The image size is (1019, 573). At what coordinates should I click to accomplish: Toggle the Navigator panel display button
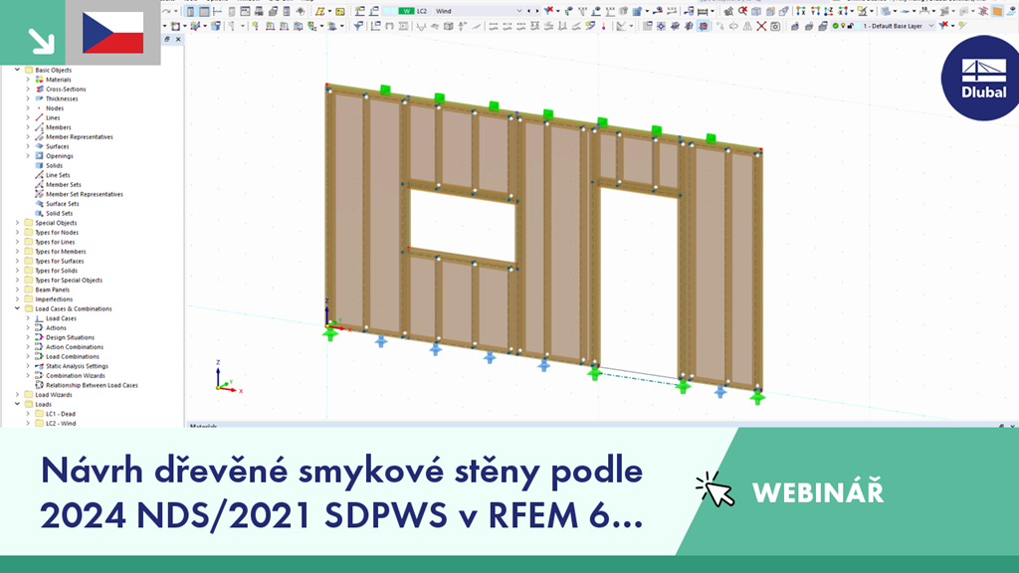[x=190, y=11]
